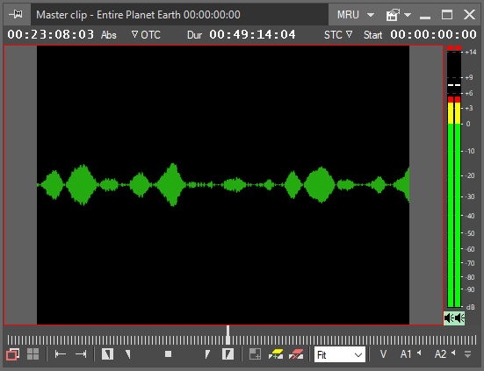Open the track options menu icon

468,354
